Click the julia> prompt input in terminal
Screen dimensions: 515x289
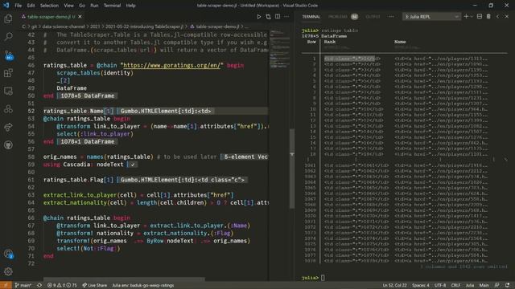(323, 278)
